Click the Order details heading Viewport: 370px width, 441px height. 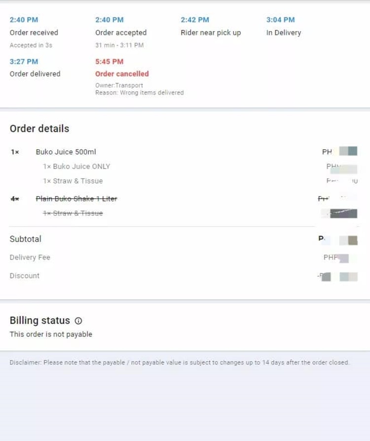click(39, 129)
